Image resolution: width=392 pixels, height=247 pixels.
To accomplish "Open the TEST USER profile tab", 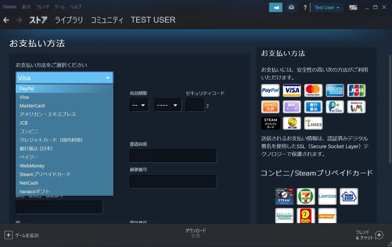I will (x=153, y=20).
